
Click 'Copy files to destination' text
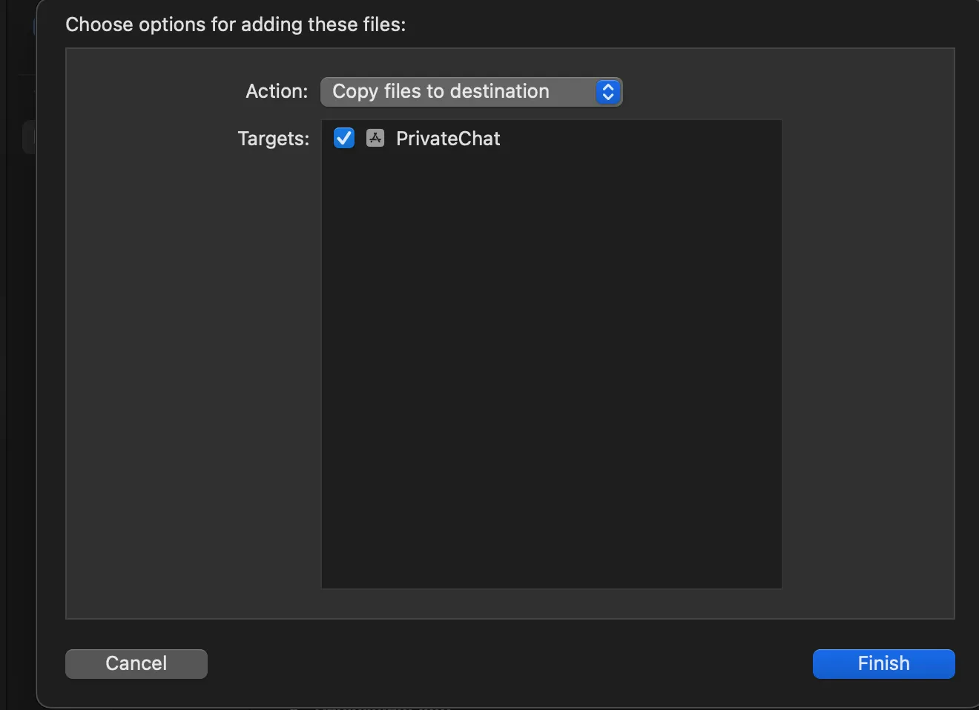tap(441, 91)
